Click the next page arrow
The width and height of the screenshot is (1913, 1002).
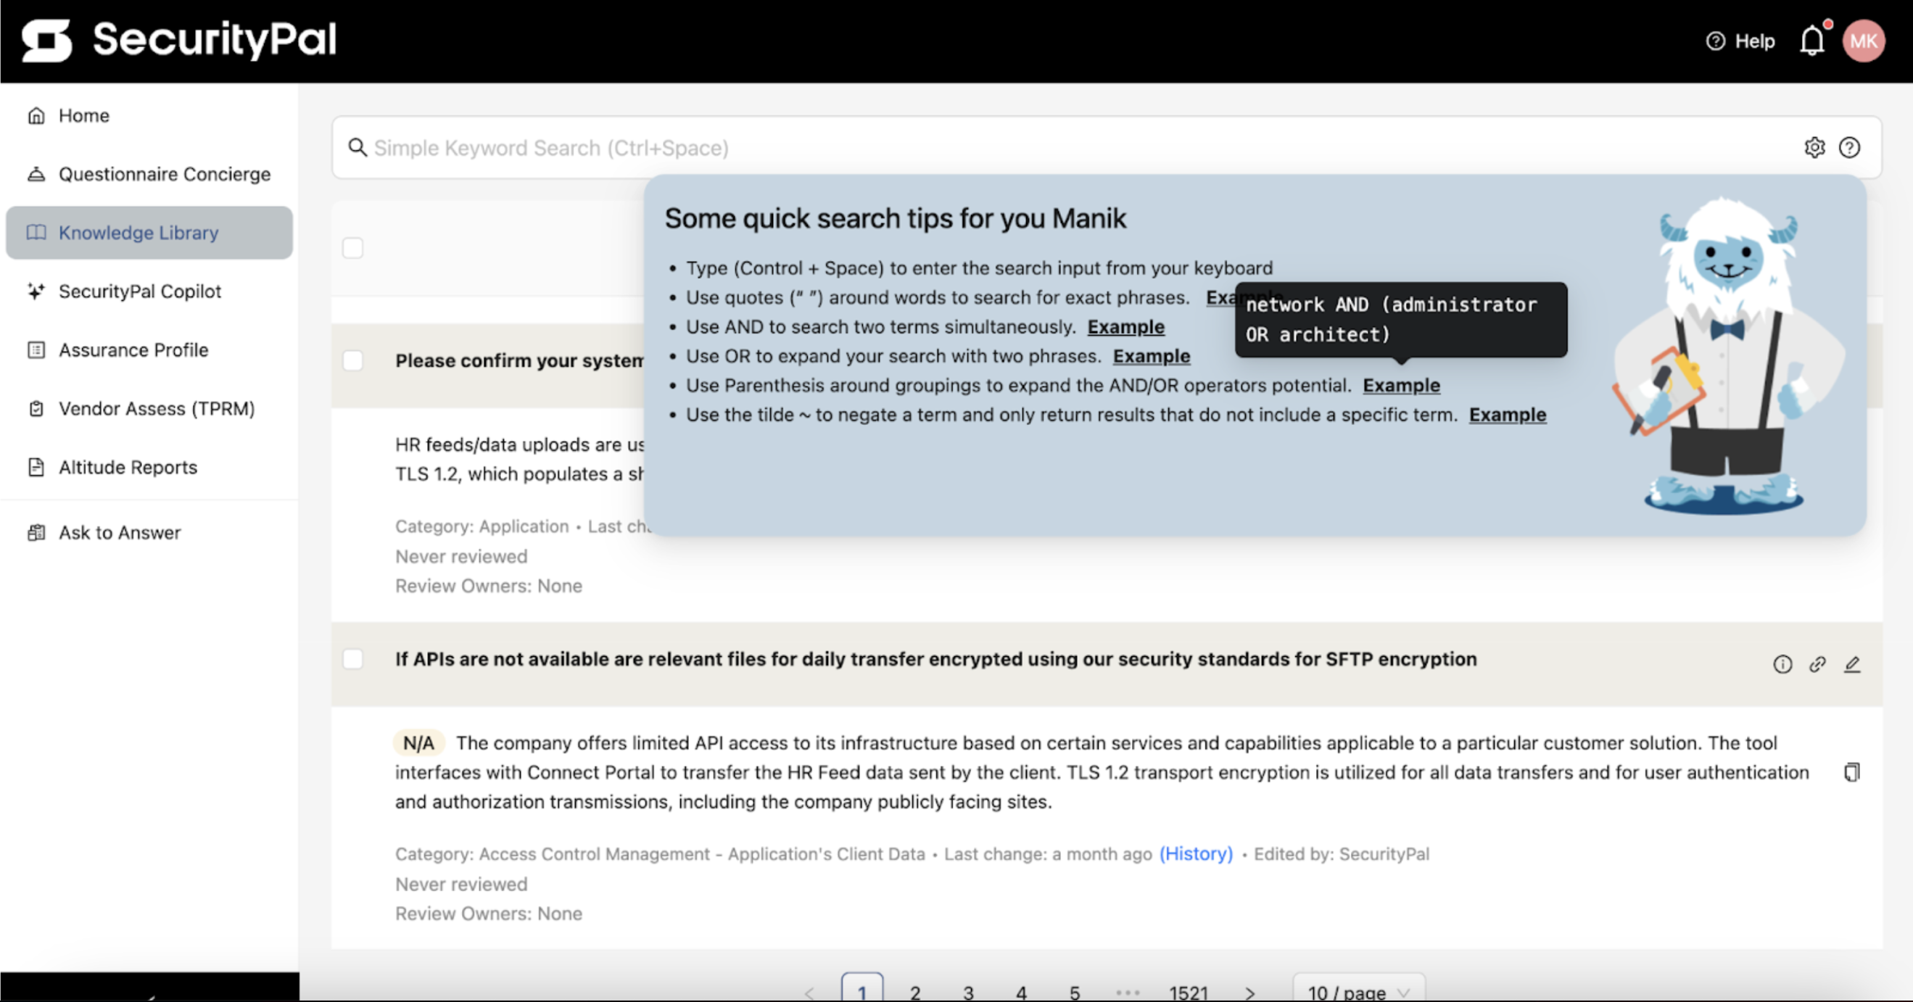coord(1250,993)
